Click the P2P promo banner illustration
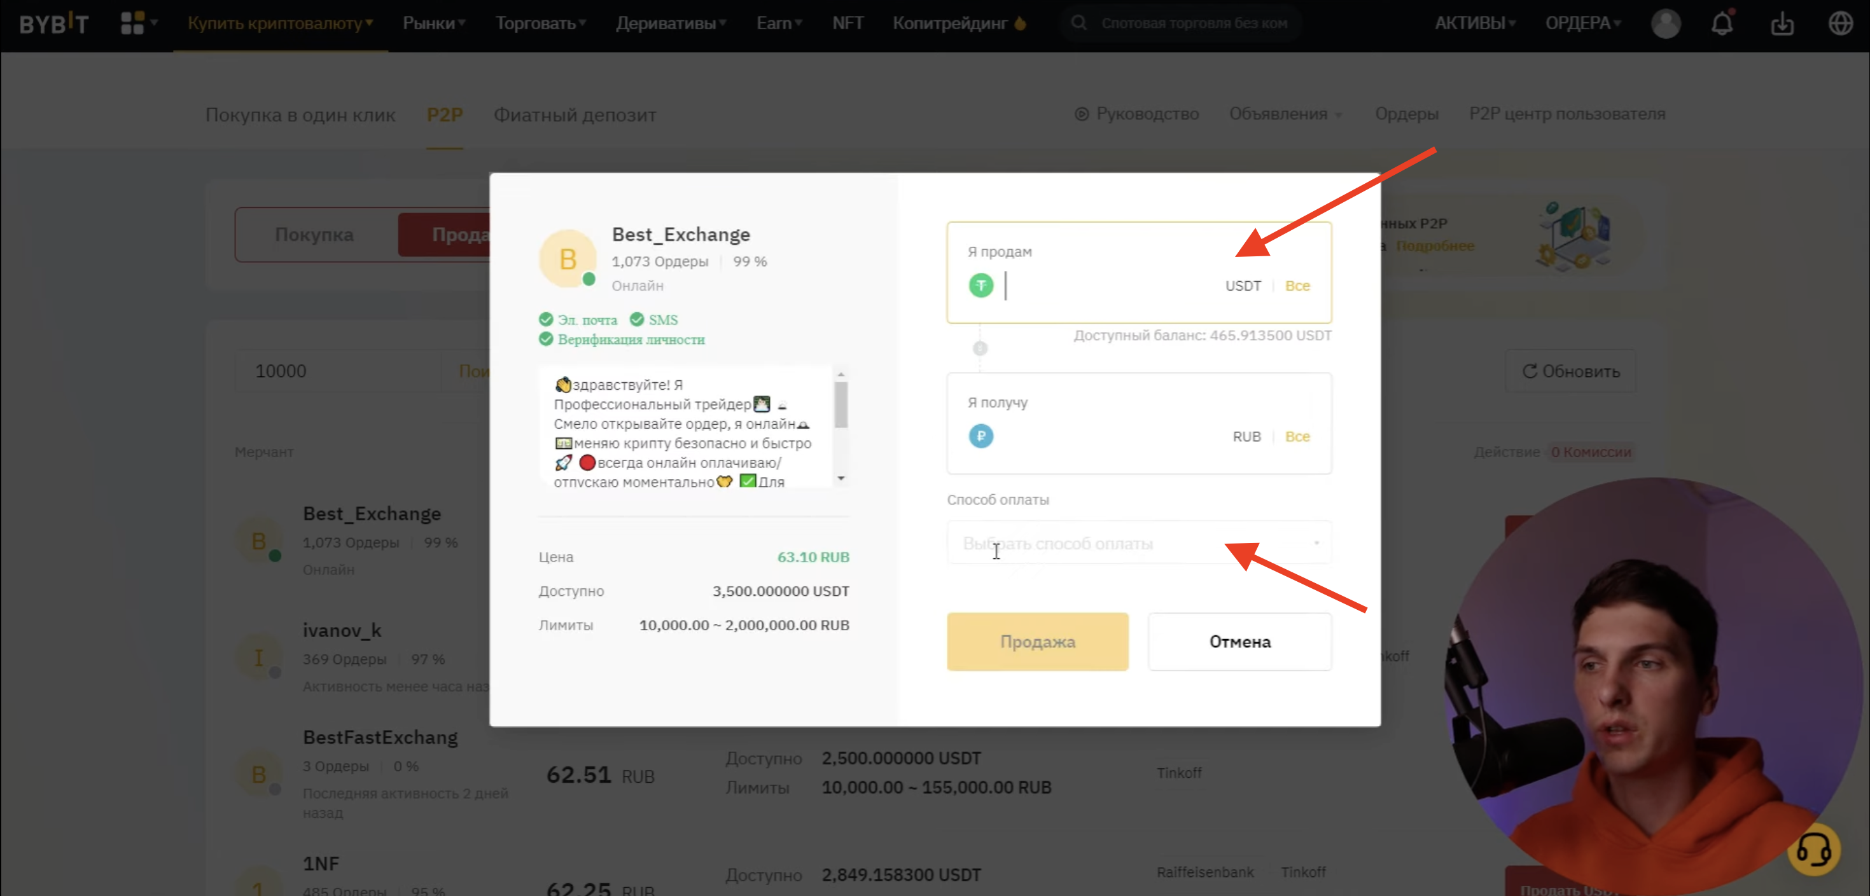The image size is (1870, 896). pyautogui.click(x=1572, y=237)
